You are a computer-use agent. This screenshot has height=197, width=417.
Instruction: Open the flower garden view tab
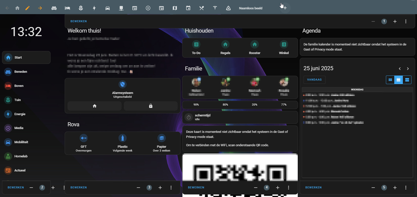(x=81, y=8)
